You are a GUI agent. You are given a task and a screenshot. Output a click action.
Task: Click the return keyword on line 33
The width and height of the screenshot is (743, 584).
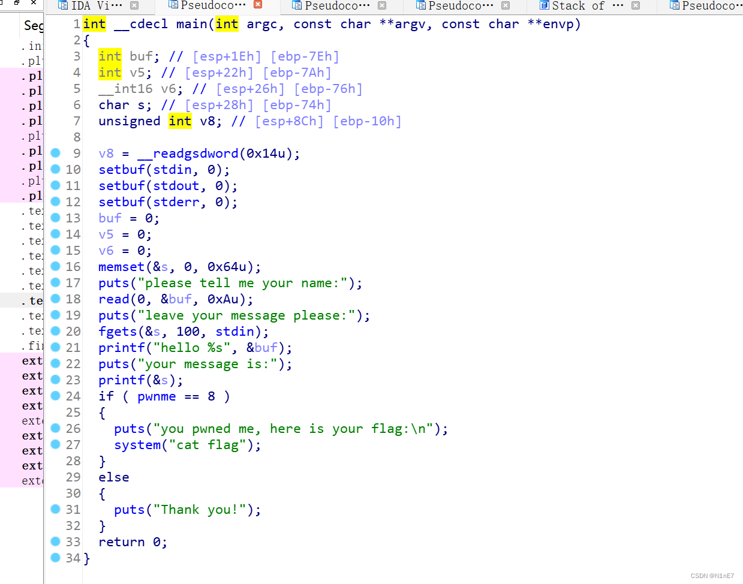click(x=122, y=542)
